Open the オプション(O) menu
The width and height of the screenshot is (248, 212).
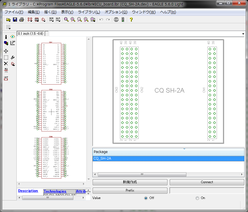[116, 12]
